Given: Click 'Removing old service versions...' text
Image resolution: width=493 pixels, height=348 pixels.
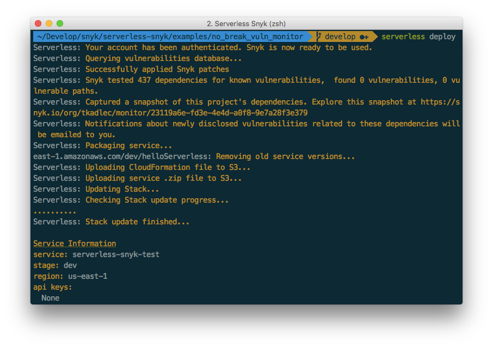Looking at the screenshot, I should click(285, 156).
